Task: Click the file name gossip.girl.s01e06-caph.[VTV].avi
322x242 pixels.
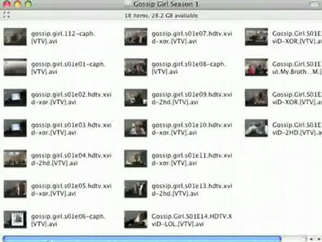Action: pyautogui.click(x=68, y=220)
